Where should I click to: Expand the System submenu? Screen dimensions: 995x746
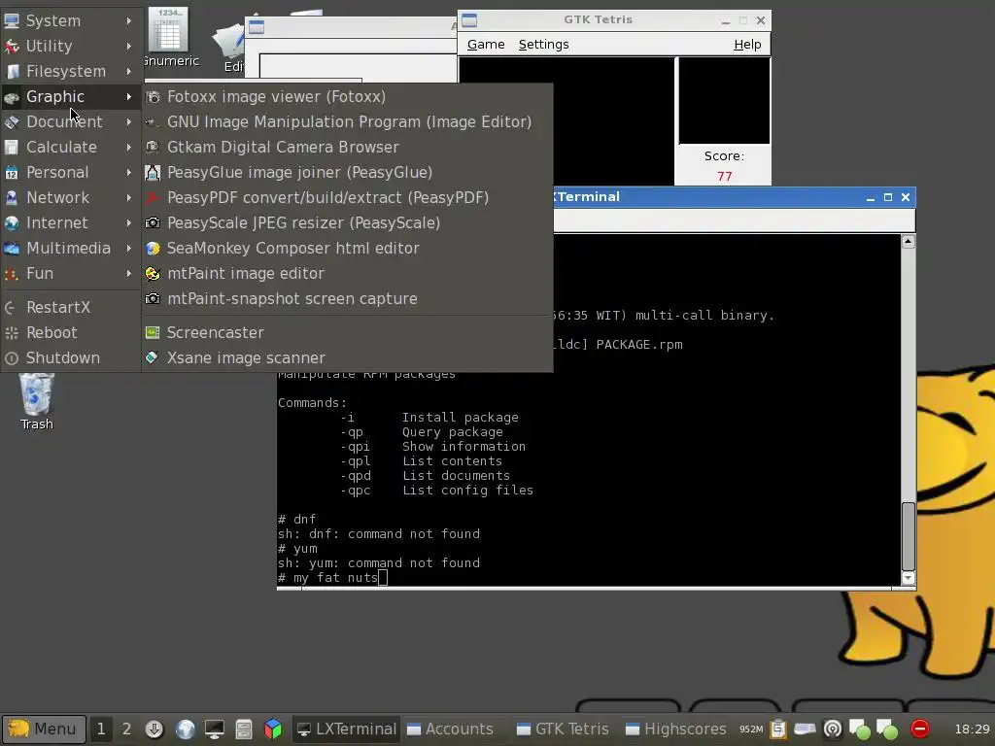click(x=70, y=21)
